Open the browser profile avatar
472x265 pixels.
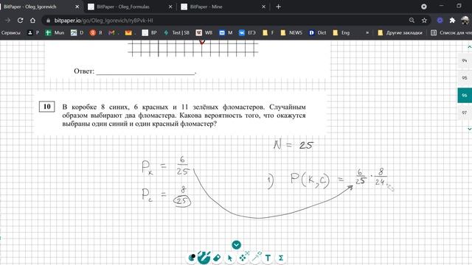point(465,21)
